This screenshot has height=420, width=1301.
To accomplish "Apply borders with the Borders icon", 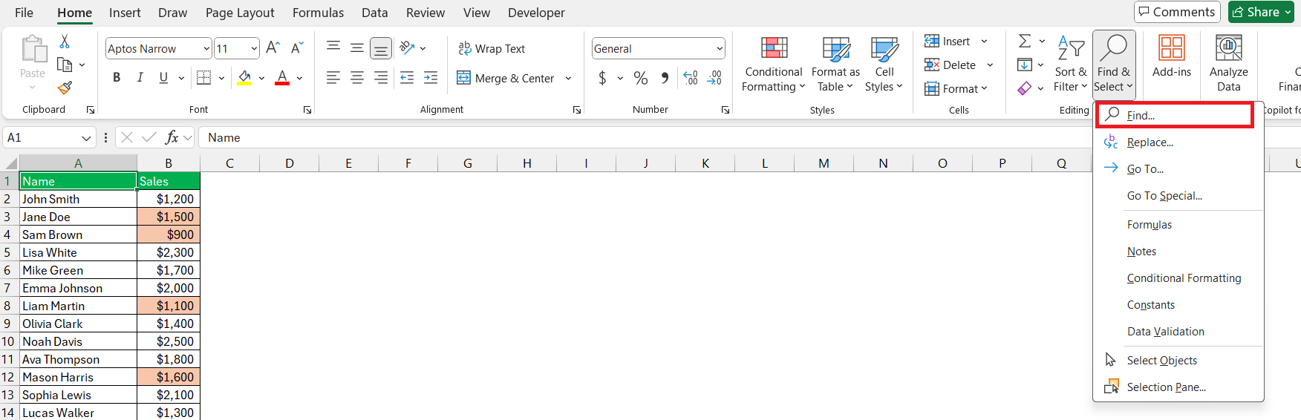I will coord(203,77).
